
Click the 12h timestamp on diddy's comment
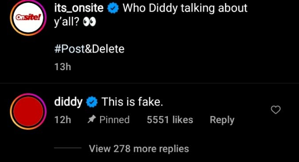point(62,120)
